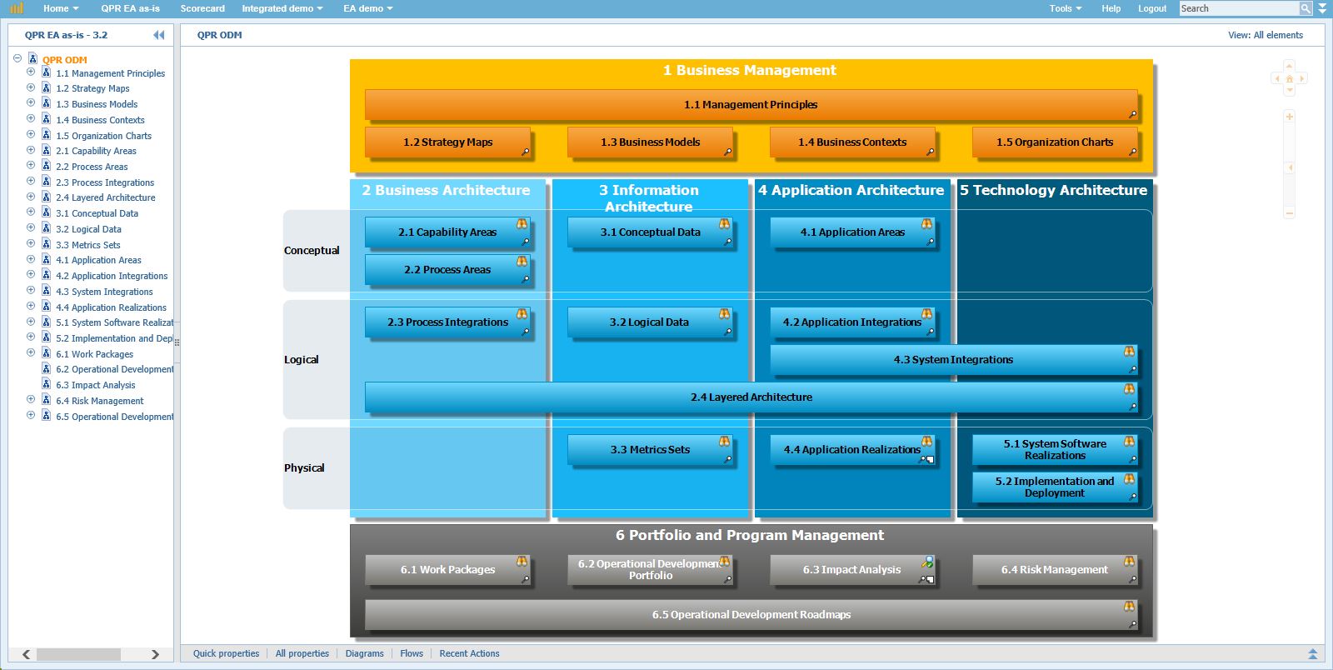1333x670 pixels.
Task: Open the Scorecard menu item
Action: click(202, 8)
